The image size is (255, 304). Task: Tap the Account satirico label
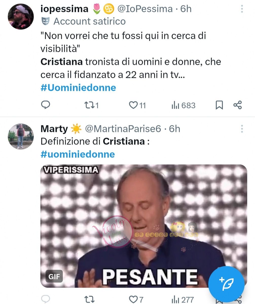(89, 21)
